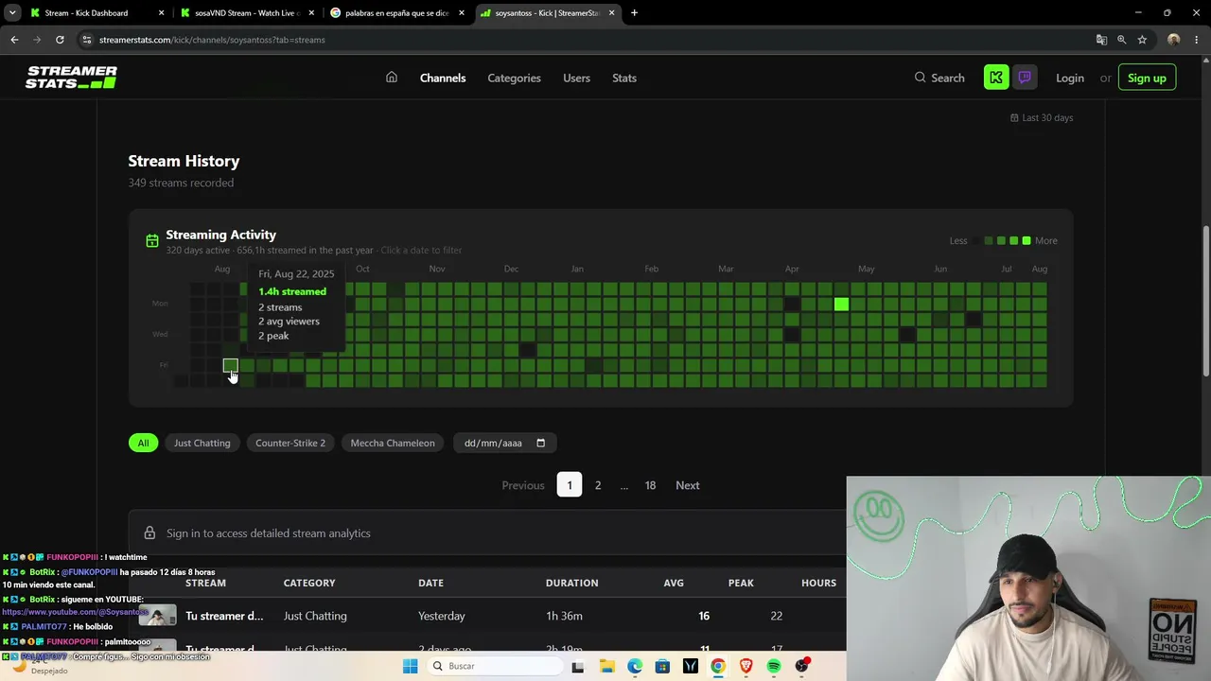Sort by the DURATION column header
1211x681 pixels.
[x=571, y=583]
